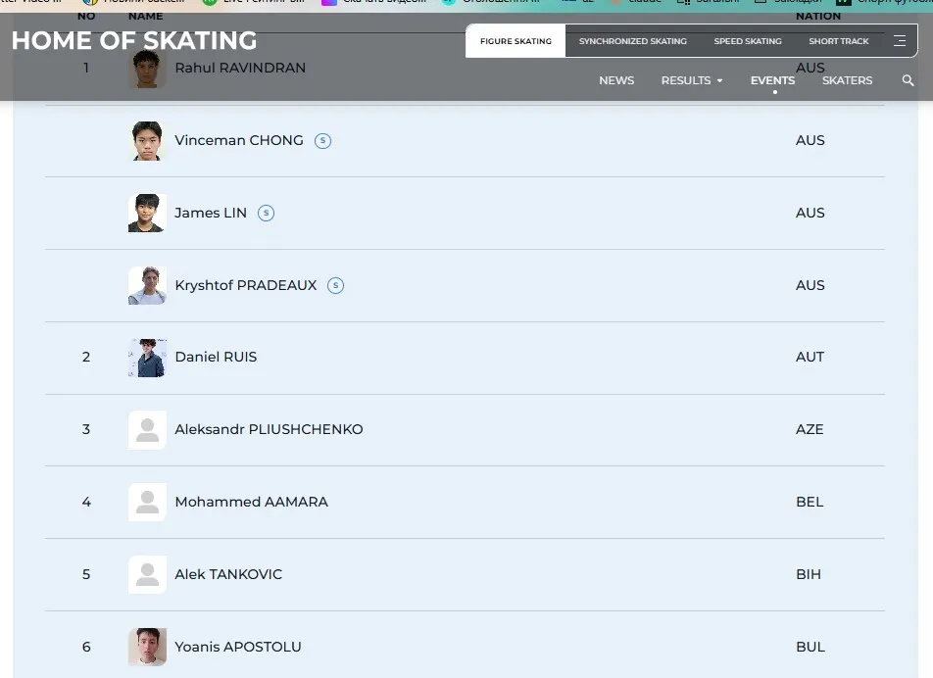Click entry number 6 for Yoanis APOSTOLU

click(x=86, y=647)
